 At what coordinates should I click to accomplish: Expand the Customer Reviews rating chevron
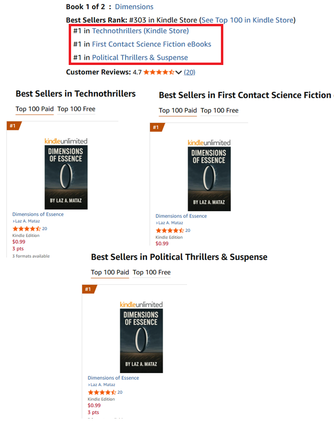tap(179, 72)
